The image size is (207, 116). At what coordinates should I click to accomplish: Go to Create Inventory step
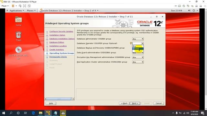click(x=57, y=50)
